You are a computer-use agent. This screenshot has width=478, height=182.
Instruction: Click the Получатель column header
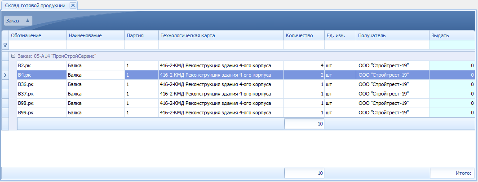tap(393, 35)
